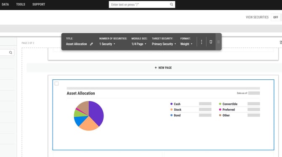
Task: Click the Other legend label
Action: point(226,115)
